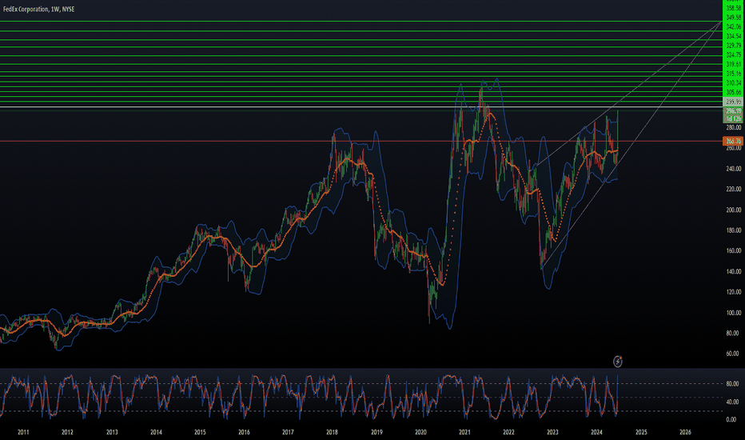The image size is (745, 440).
Task: Click the lightning bolt events icon
Action: click(617, 362)
